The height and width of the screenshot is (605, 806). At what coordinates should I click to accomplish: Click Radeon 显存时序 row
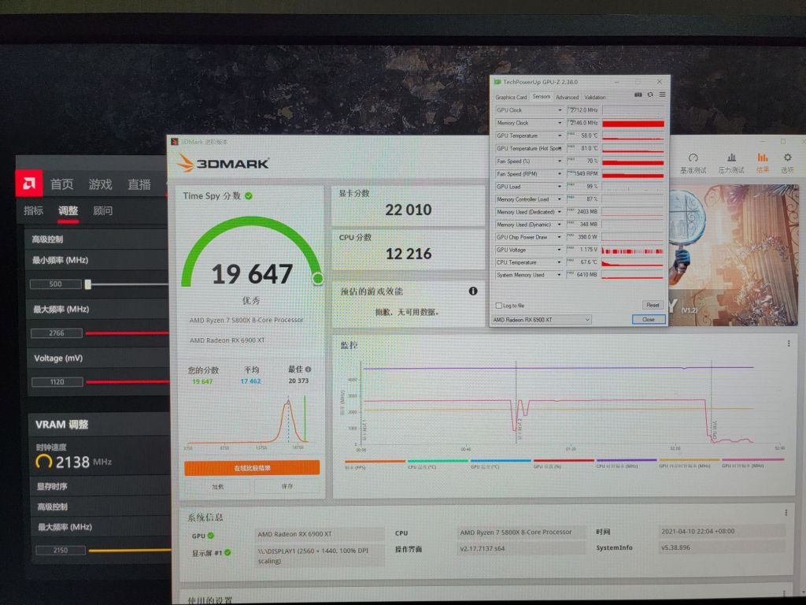100,486
